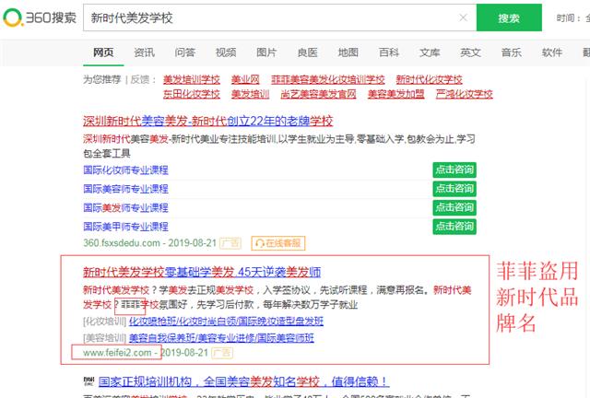Open the 文库 tab
This screenshot has height=398, width=590.
point(430,53)
